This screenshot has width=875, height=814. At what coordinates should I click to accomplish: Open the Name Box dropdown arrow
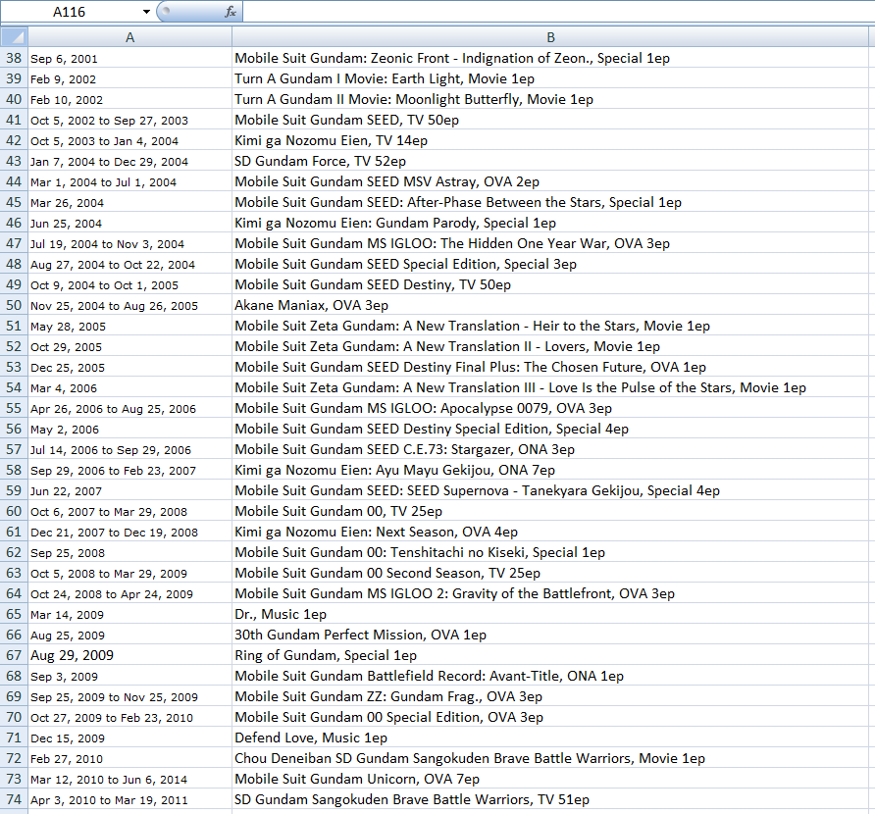pyautogui.click(x=146, y=12)
